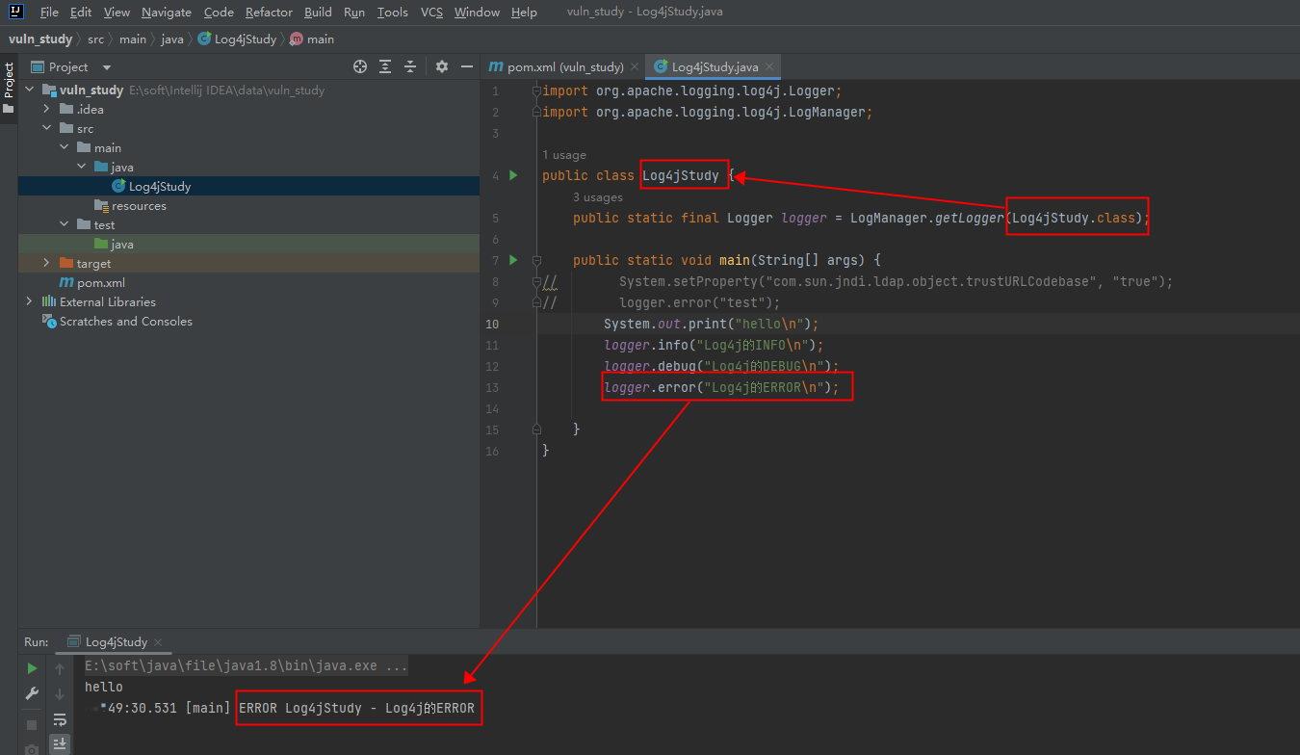
Task: Hide the Project panel with minus icon
Action: [x=467, y=66]
